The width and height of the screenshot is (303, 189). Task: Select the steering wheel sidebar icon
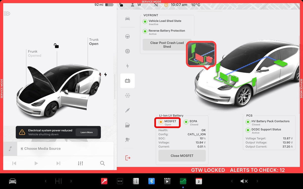coord(128,37)
